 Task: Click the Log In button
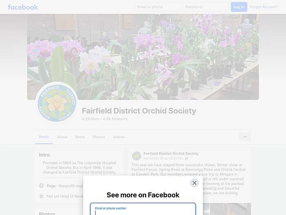point(239,7)
